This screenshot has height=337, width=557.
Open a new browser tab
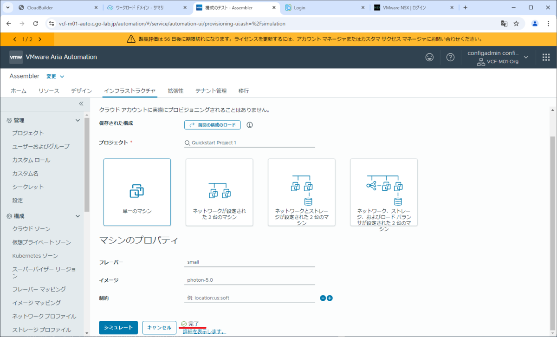[466, 7]
